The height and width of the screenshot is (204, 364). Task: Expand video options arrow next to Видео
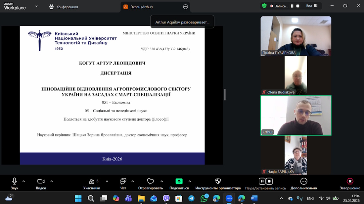(52, 181)
